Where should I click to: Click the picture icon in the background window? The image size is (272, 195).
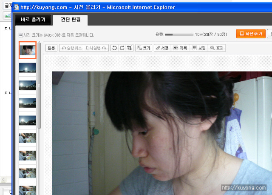[8, 16]
